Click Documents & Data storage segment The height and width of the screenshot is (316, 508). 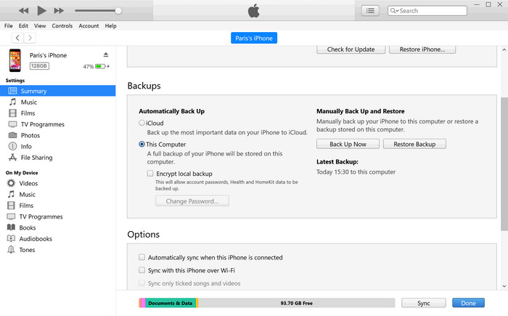171,303
